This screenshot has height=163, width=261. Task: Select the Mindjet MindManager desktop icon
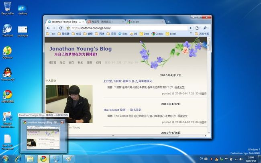coord(8,120)
